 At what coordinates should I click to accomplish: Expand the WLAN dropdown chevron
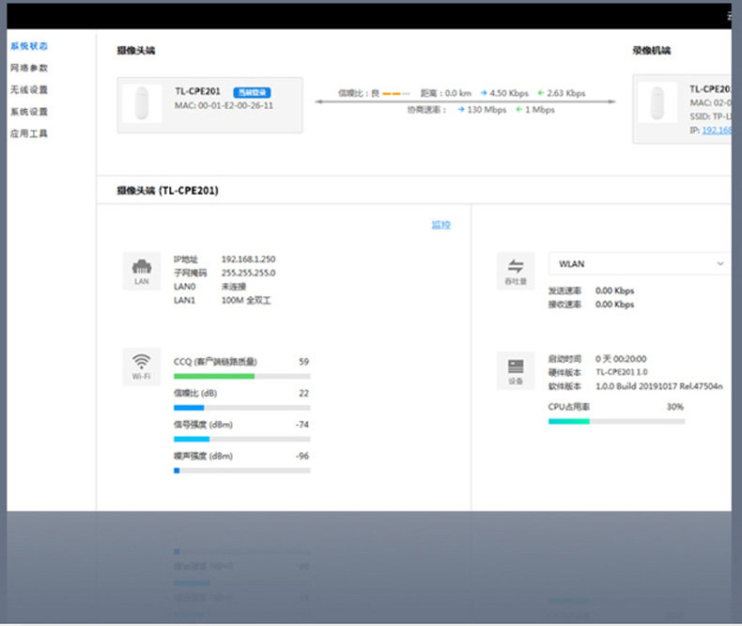720,264
